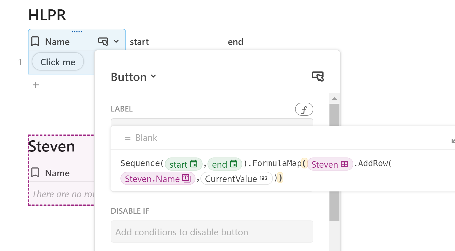Click the Steven.Name chip in formula
The width and height of the screenshot is (455, 251).
tap(158, 179)
